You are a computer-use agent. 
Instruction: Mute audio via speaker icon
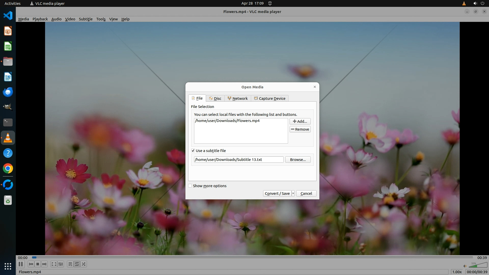pos(465,266)
